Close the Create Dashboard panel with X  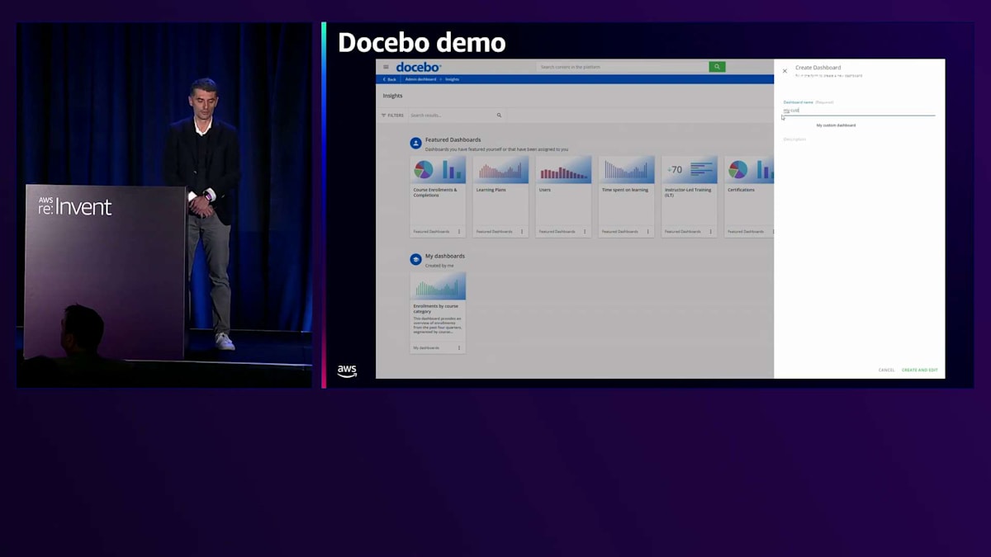click(785, 71)
